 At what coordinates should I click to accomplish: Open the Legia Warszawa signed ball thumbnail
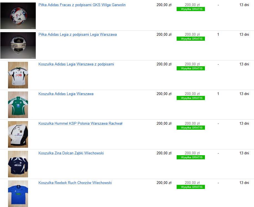[18, 45]
